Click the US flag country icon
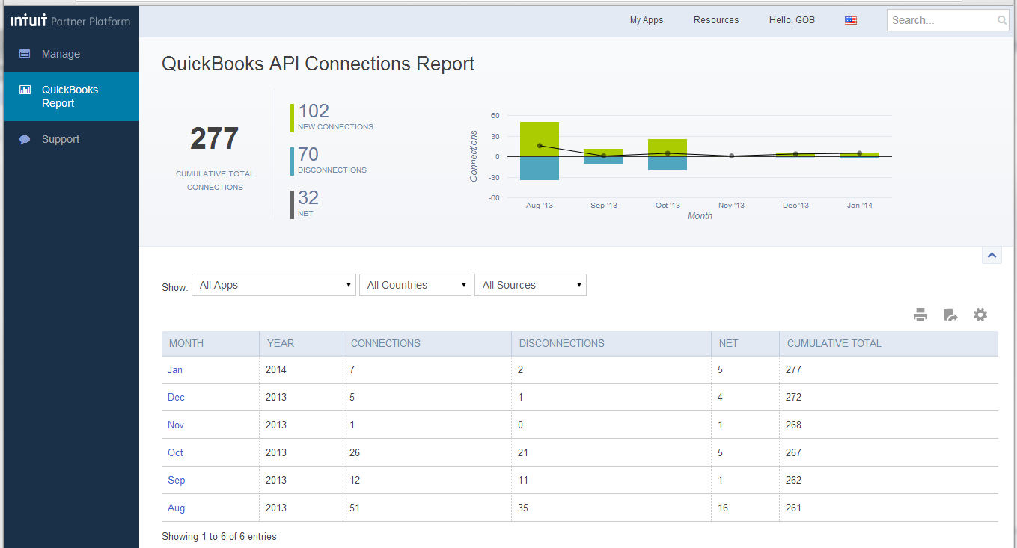The image size is (1017, 548). pos(851,20)
